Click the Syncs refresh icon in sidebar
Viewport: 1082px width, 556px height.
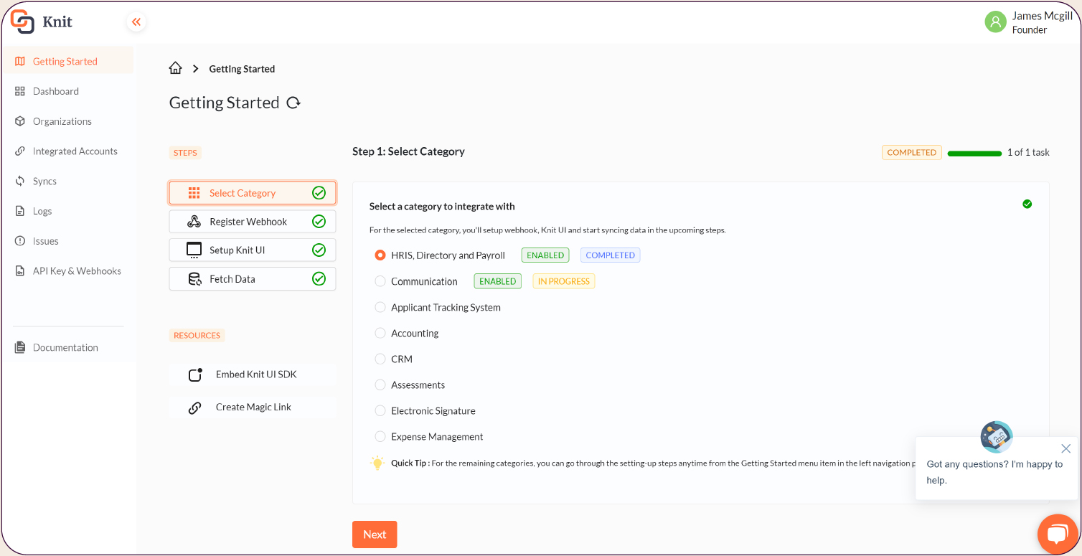point(20,182)
